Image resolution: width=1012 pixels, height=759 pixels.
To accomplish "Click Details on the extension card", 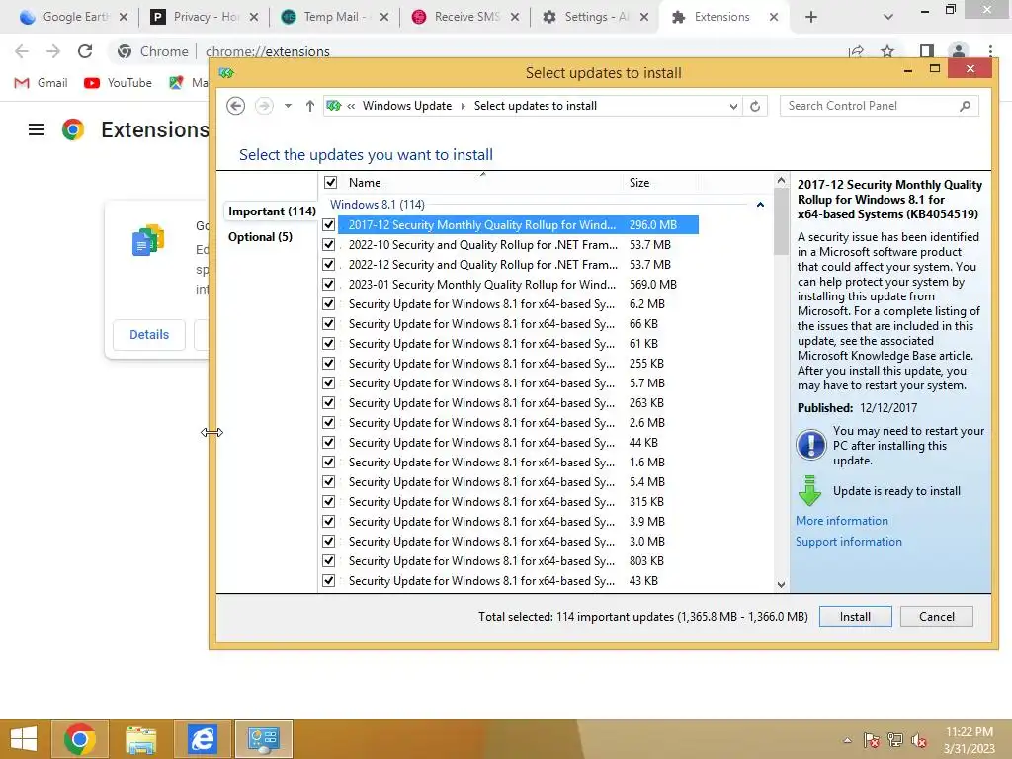I will click(x=149, y=334).
